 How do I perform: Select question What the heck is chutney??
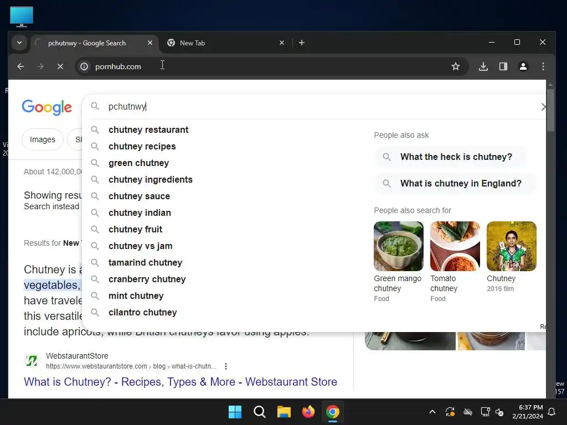point(451,157)
